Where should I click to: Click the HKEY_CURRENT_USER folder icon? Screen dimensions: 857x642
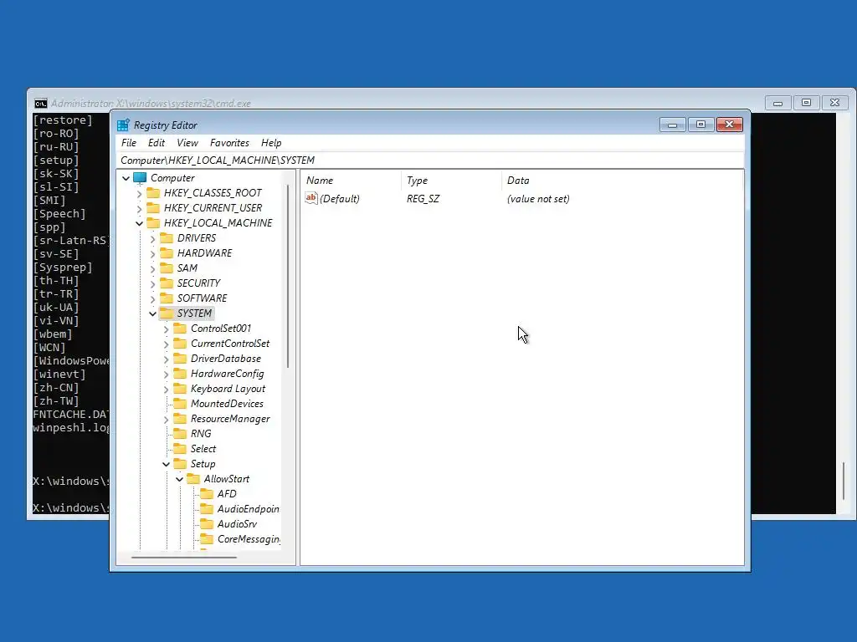[x=153, y=207]
